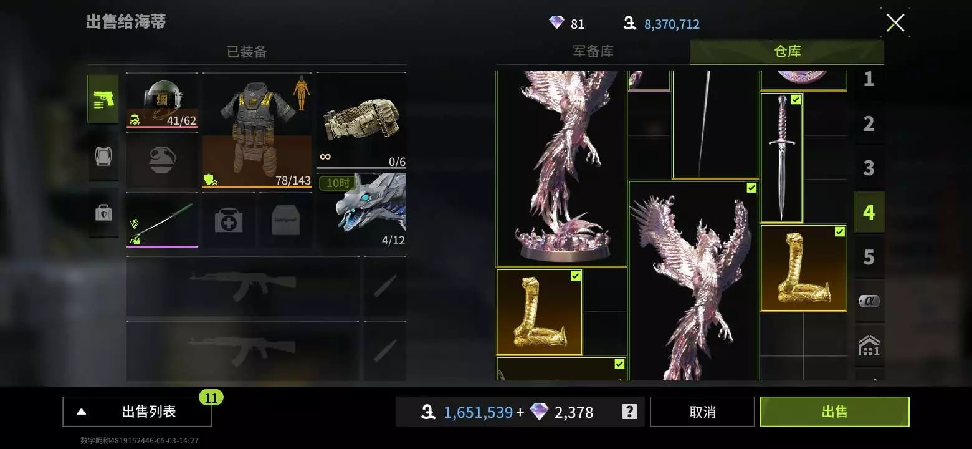Select the body armor vest 78/143
This screenshot has width=972, height=449.
(257, 131)
